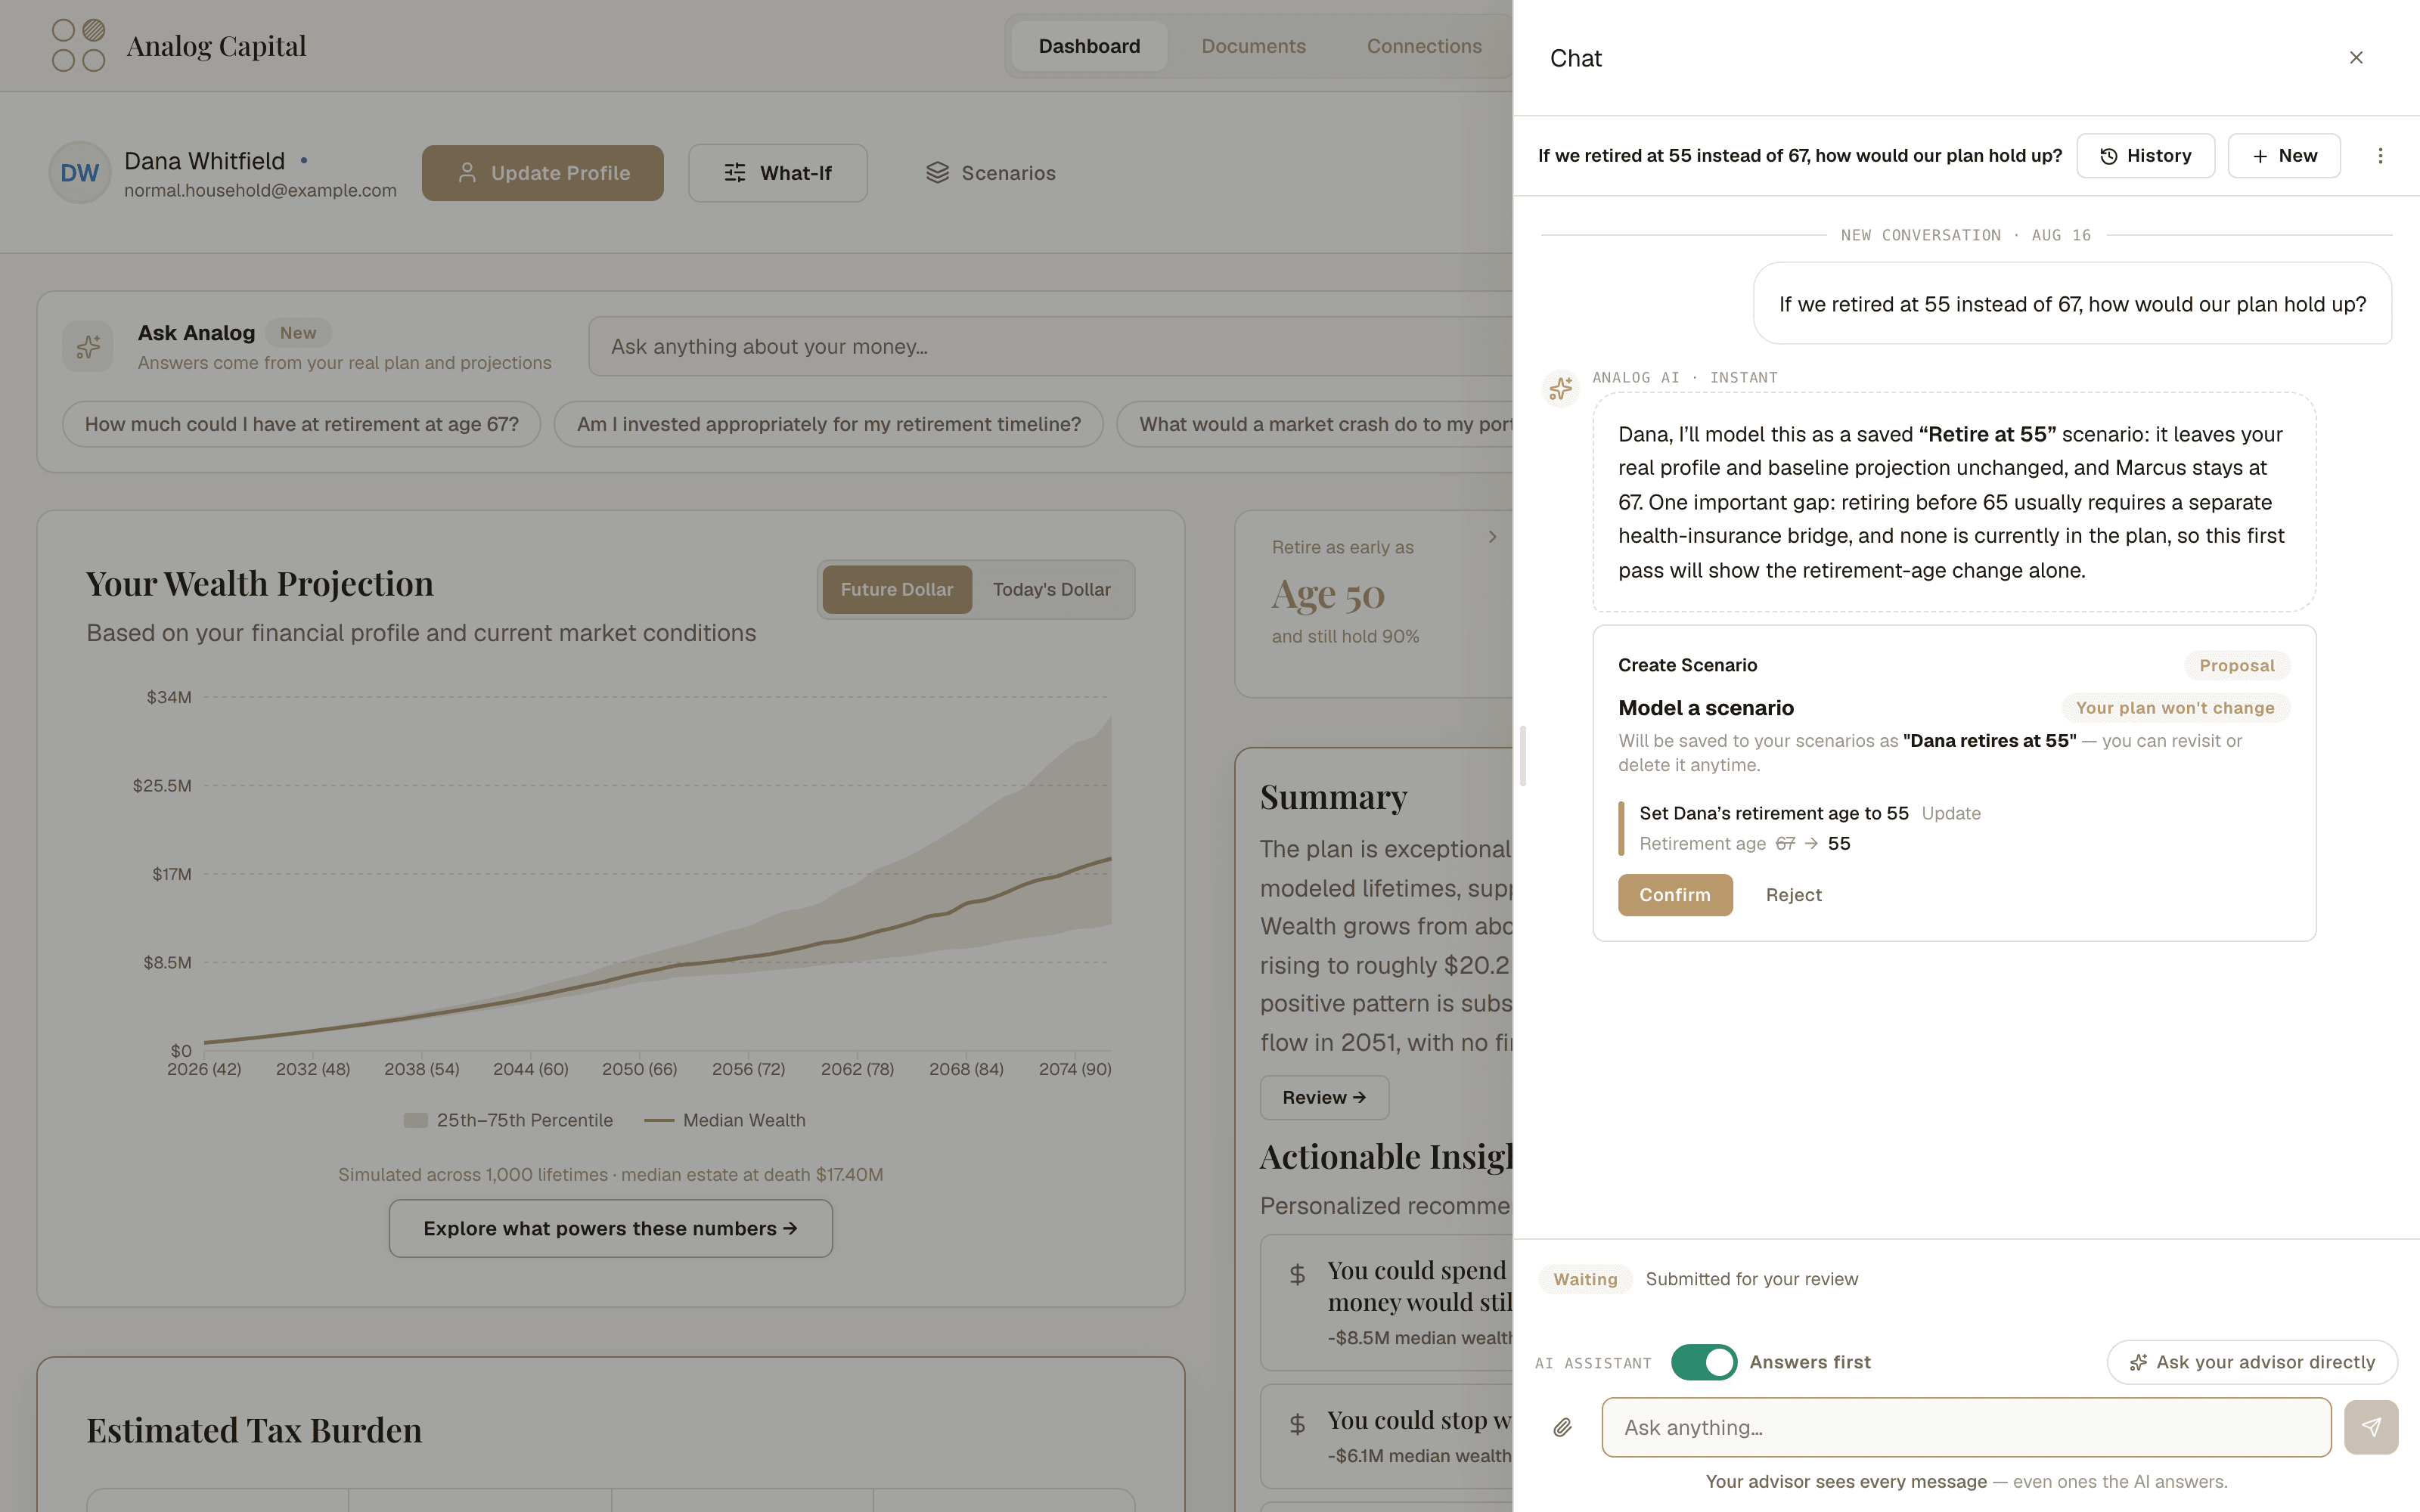This screenshot has height=1512, width=2420.
Task: Open the DW profile avatar
Action: tap(80, 173)
